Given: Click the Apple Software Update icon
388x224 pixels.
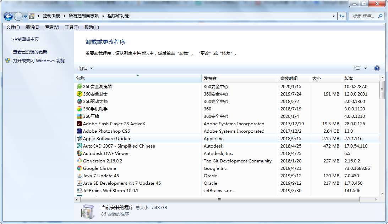Looking at the screenshot, I should click(79, 138).
